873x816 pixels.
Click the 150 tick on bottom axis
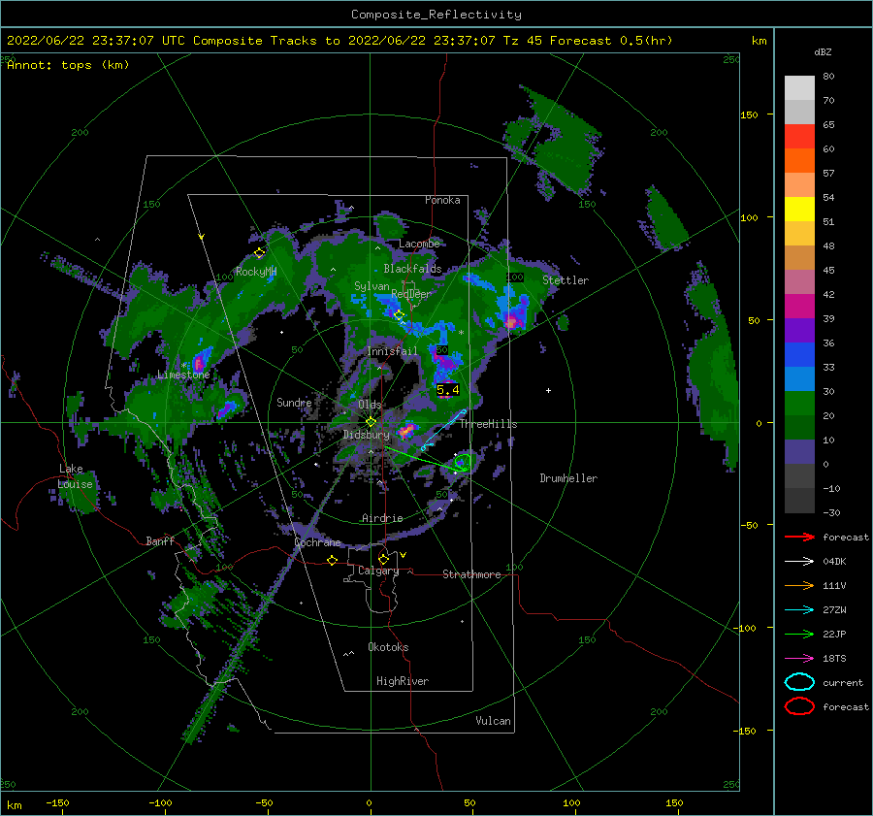(674, 802)
